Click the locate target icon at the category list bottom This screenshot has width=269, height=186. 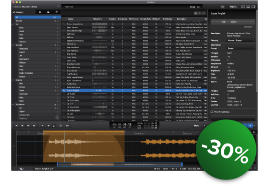click(x=57, y=117)
